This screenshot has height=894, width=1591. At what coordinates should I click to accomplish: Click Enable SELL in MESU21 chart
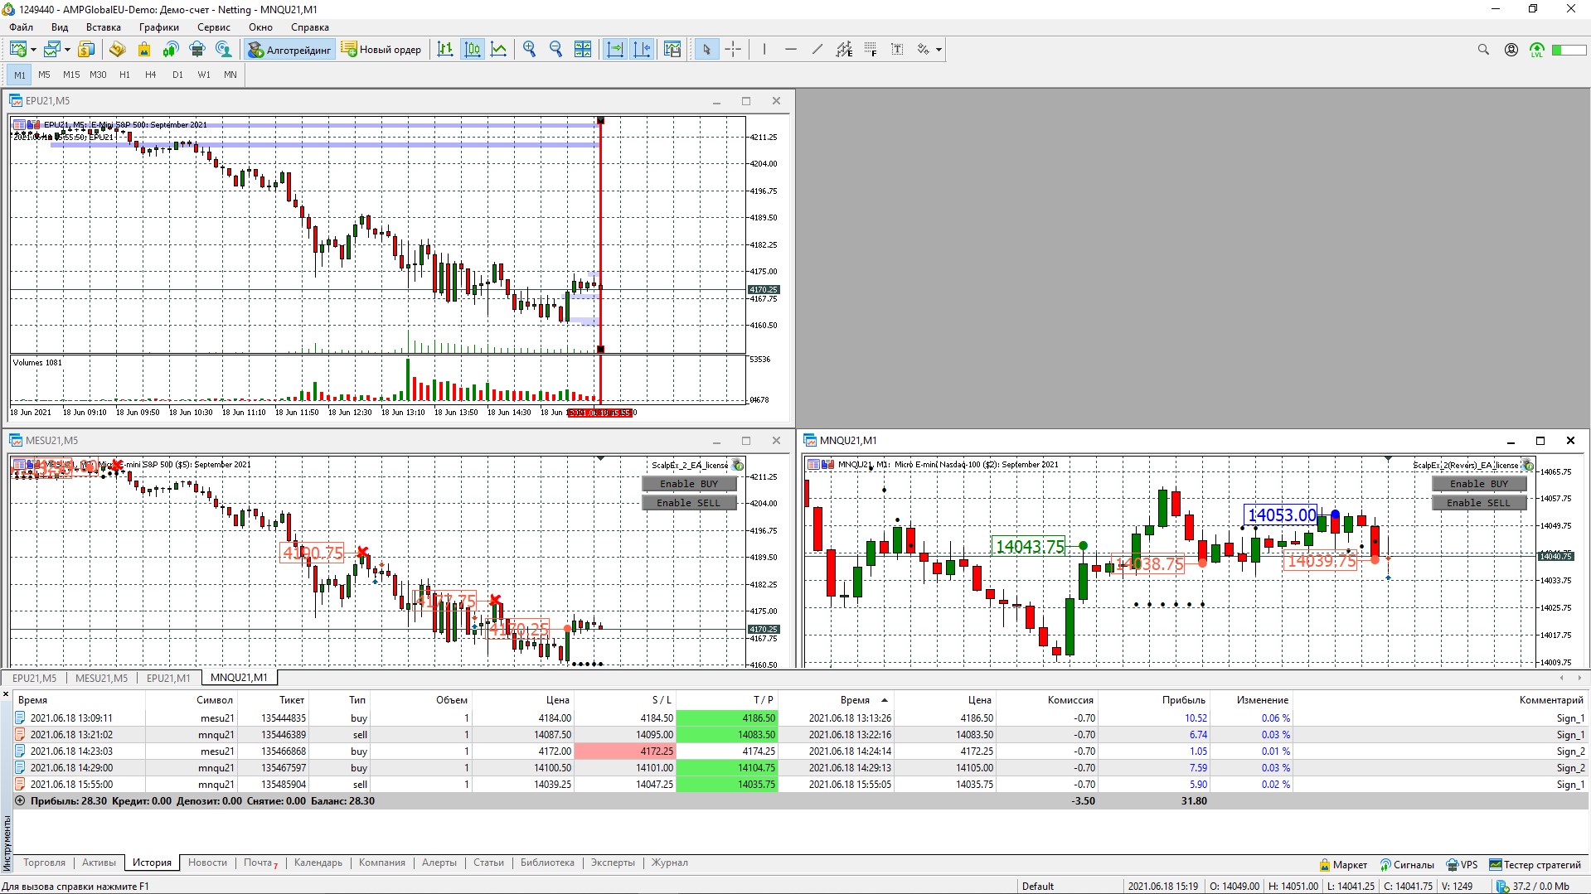[689, 503]
